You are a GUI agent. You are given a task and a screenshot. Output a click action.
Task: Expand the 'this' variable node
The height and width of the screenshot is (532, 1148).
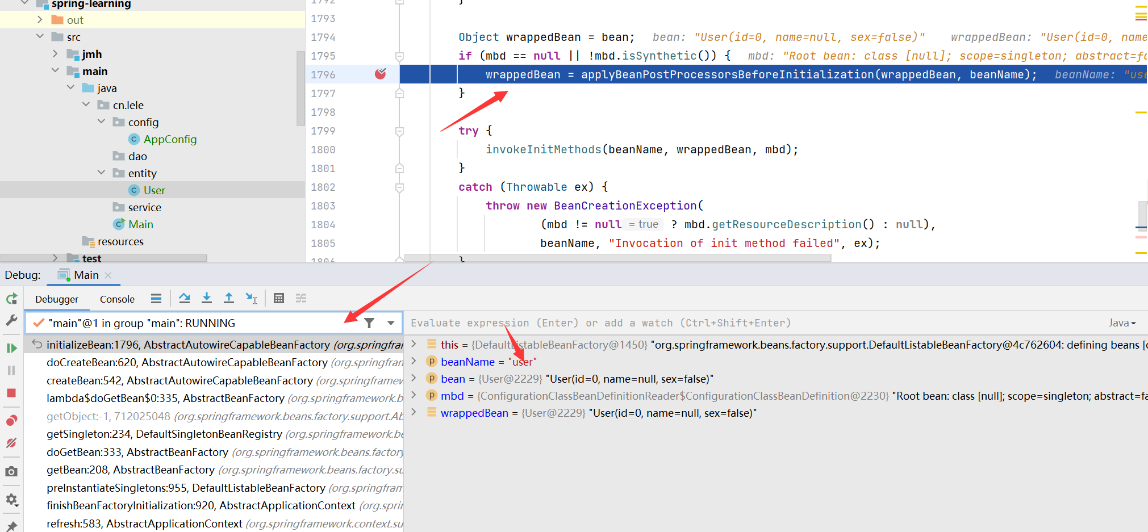pos(414,344)
